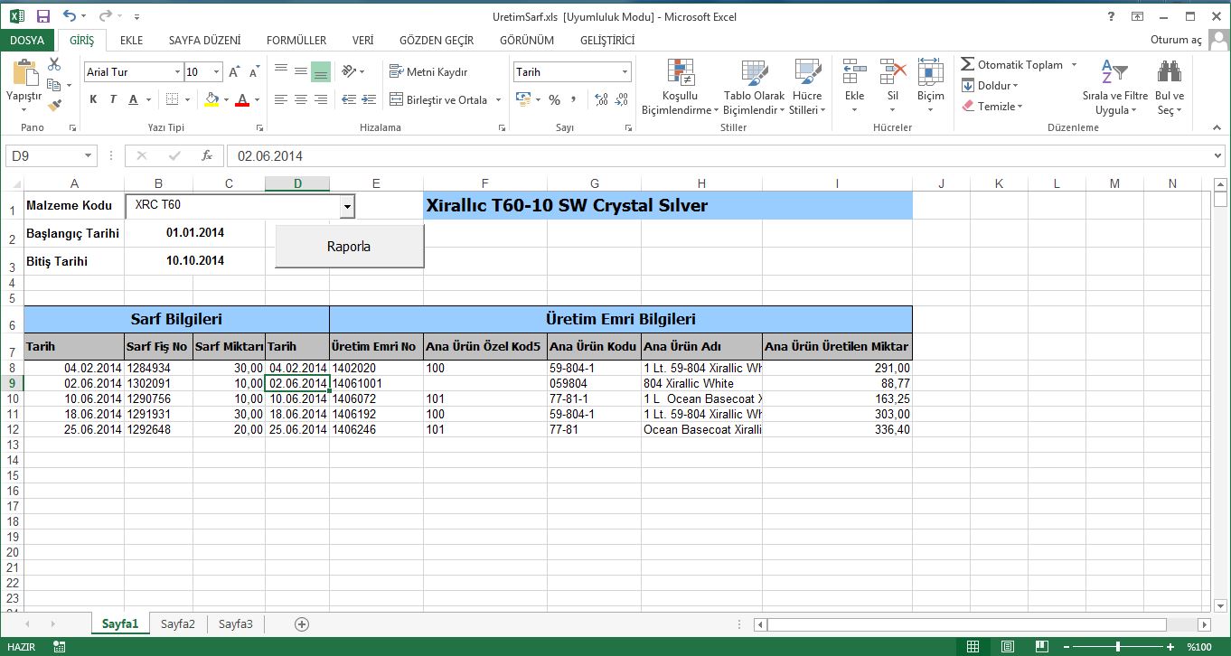The width and height of the screenshot is (1231, 656).
Task: Decrease font size with the small A icon
Action: [252, 72]
